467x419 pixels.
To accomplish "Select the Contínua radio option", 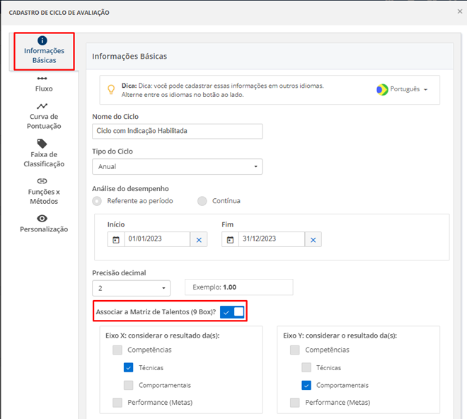I will [202, 201].
